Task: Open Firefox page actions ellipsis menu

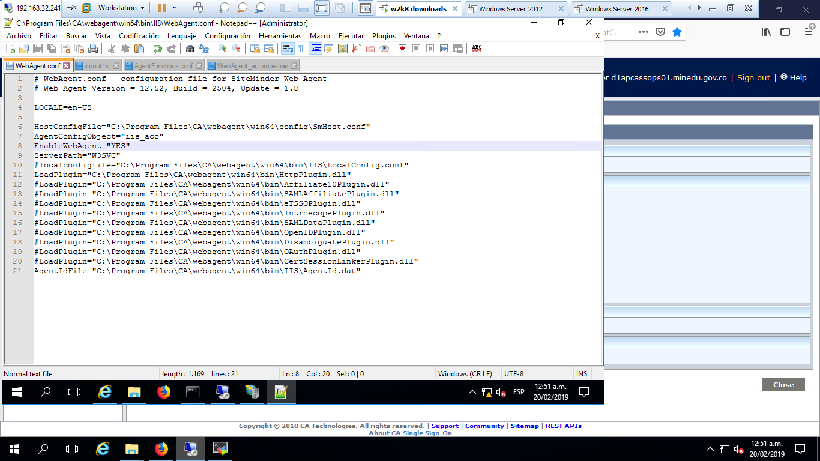Action: [x=644, y=32]
